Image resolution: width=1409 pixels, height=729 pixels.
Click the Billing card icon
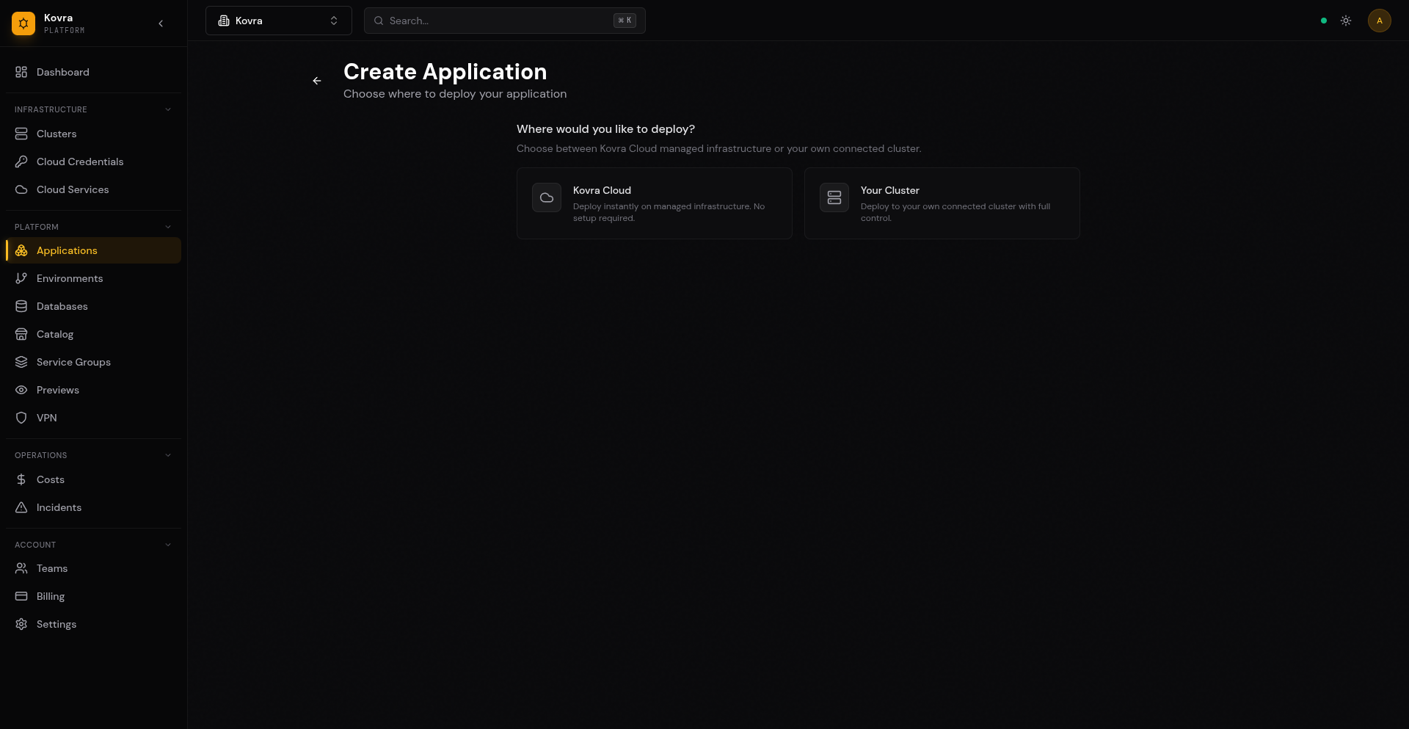21,596
